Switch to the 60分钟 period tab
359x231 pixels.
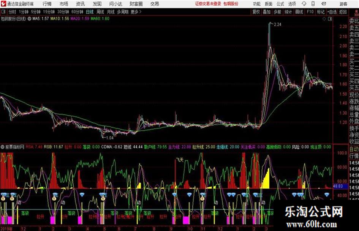pyautogui.click(x=77, y=12)
